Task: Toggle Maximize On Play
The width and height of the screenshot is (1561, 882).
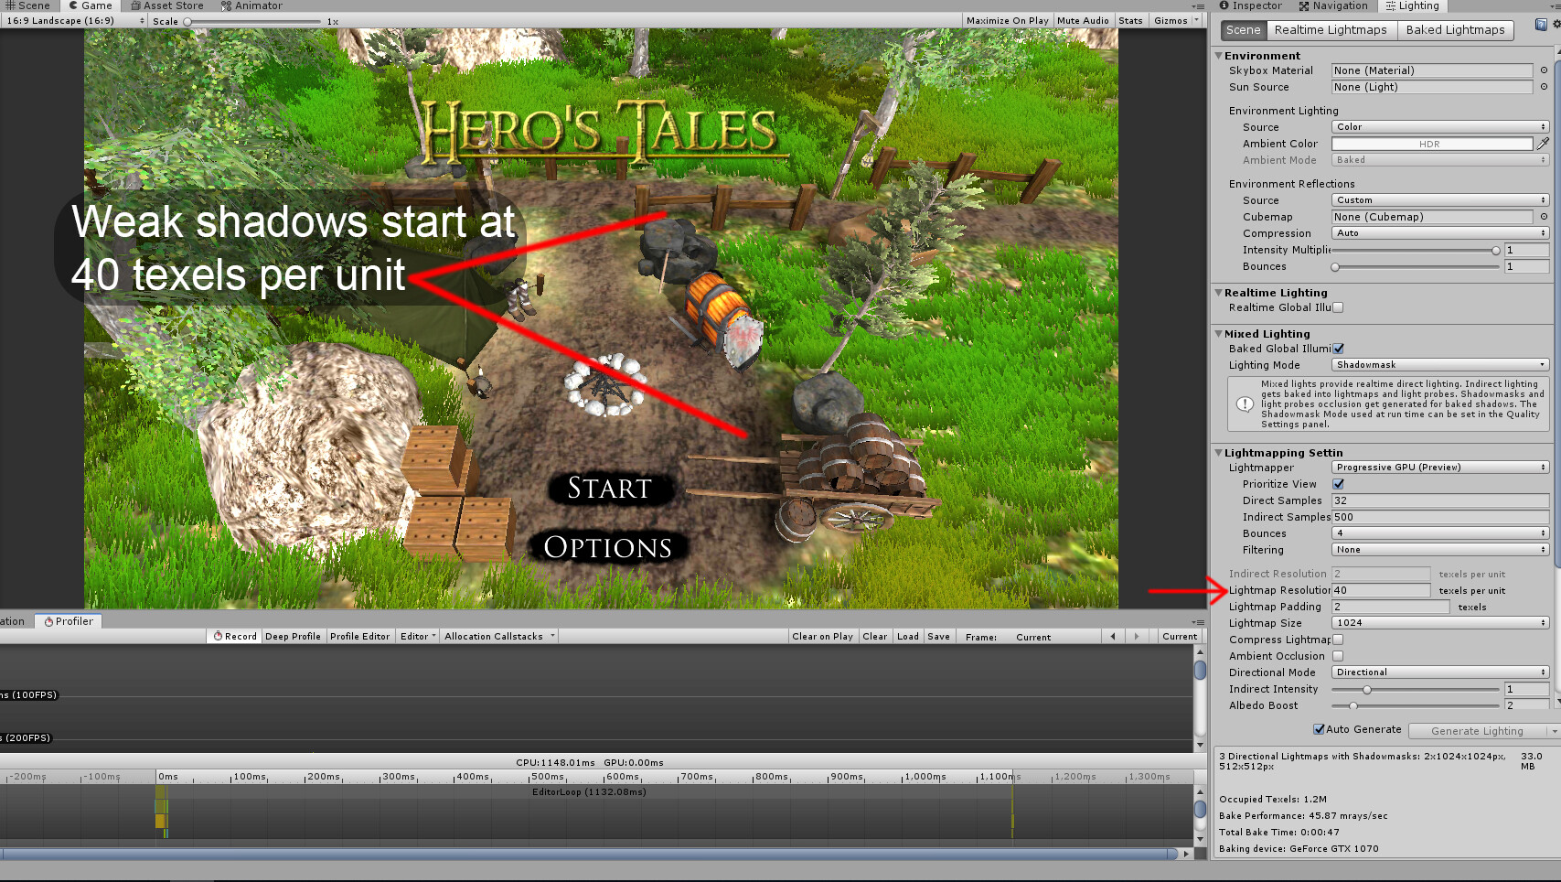Action: [x=1007, y=20]
